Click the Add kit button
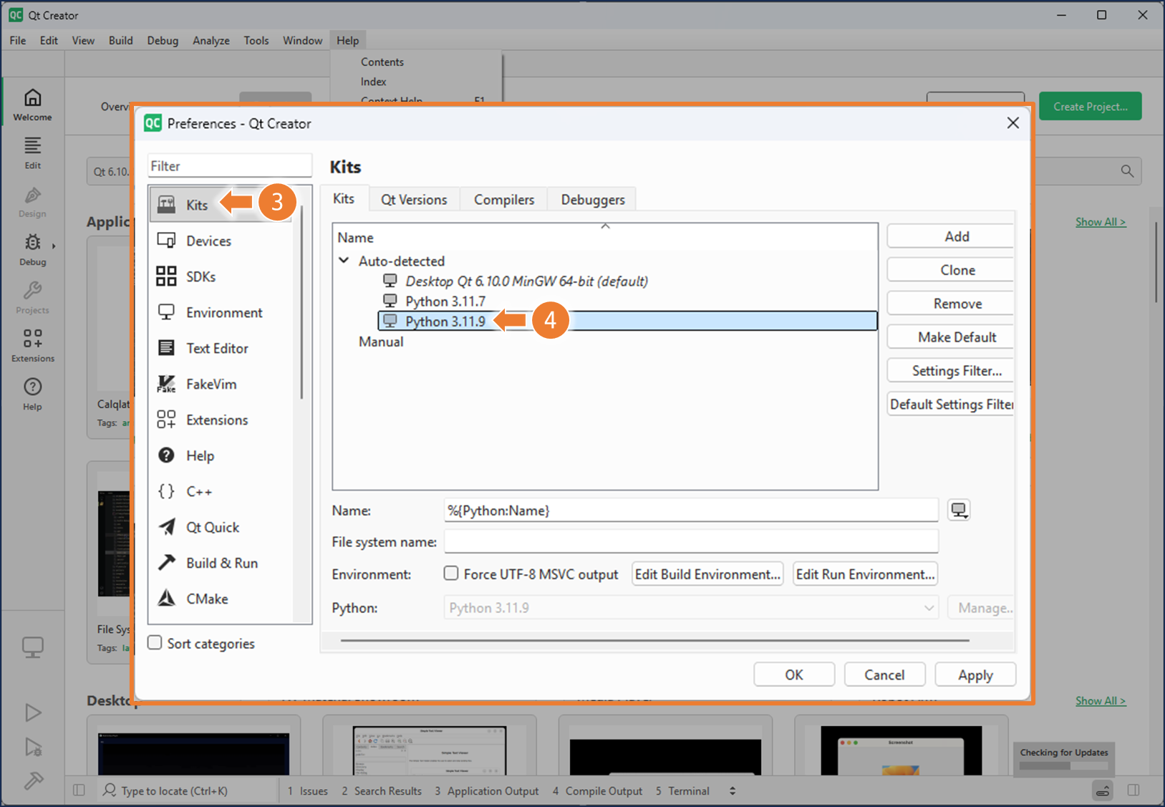The height and width of the screenshot is (807, 1165). point(950,236)
